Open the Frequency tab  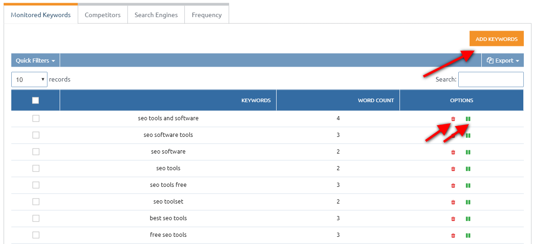207,15
